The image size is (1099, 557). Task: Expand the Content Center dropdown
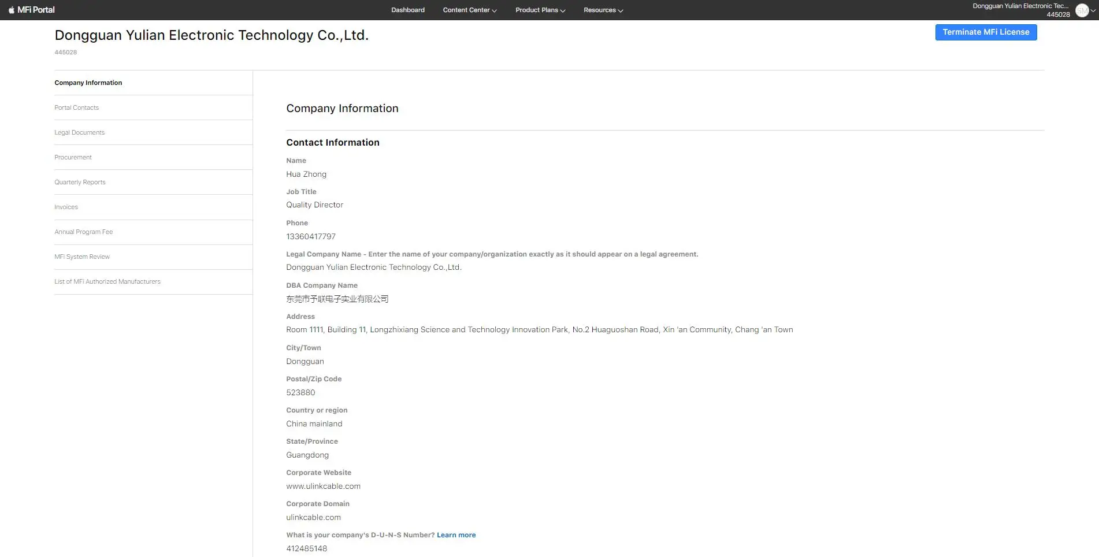click(469, 10)
